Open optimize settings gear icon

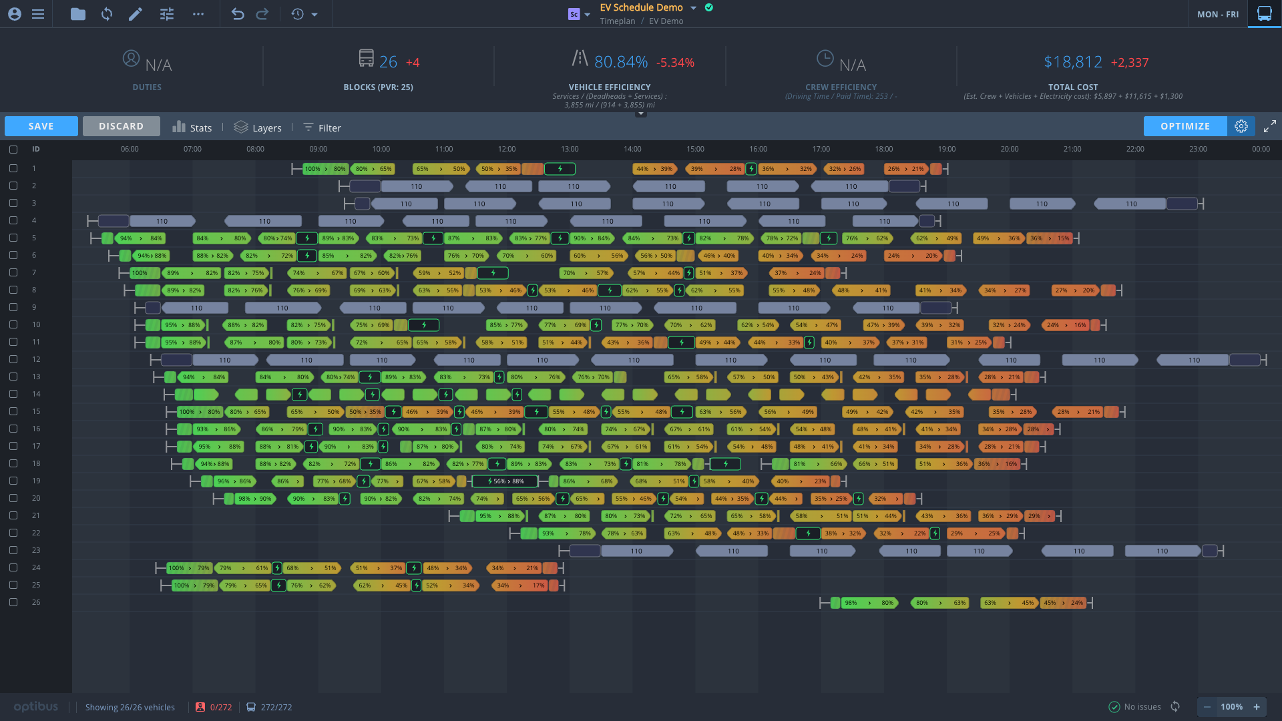coord(1241,126)
